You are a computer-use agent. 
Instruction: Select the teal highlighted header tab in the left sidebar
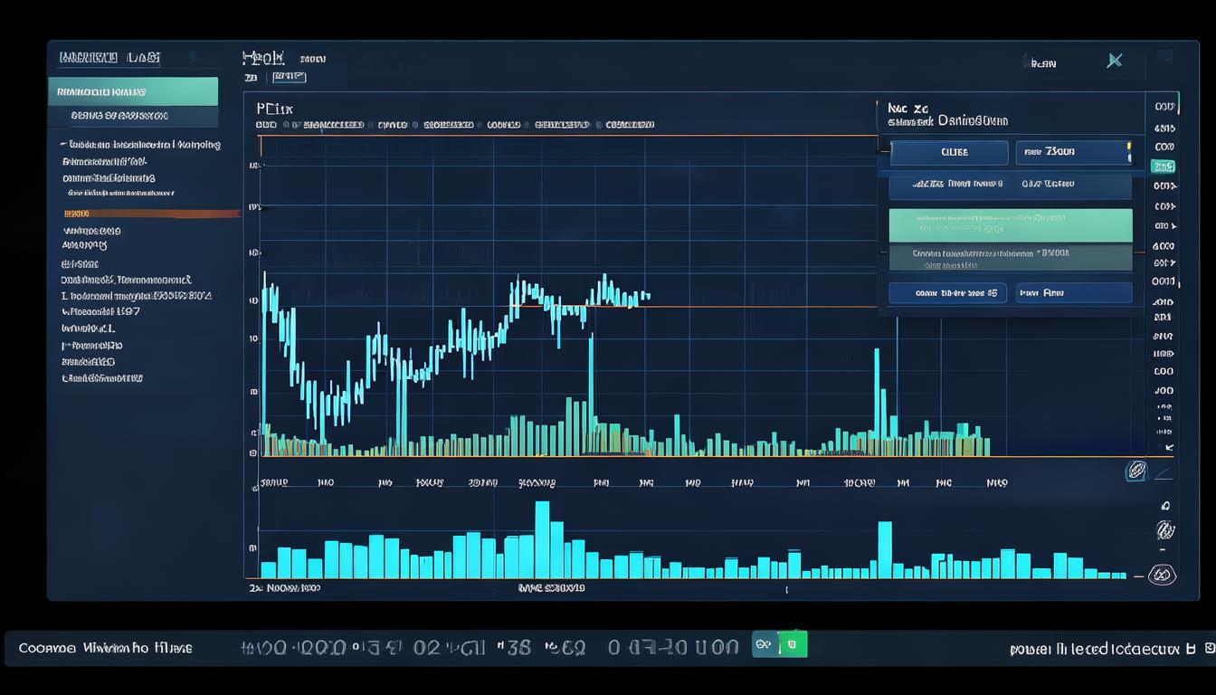[133, 91]
